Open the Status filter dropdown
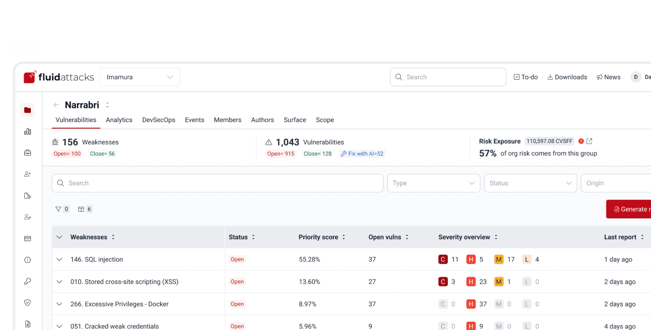The image size is (651, 330). click(530, 183)
